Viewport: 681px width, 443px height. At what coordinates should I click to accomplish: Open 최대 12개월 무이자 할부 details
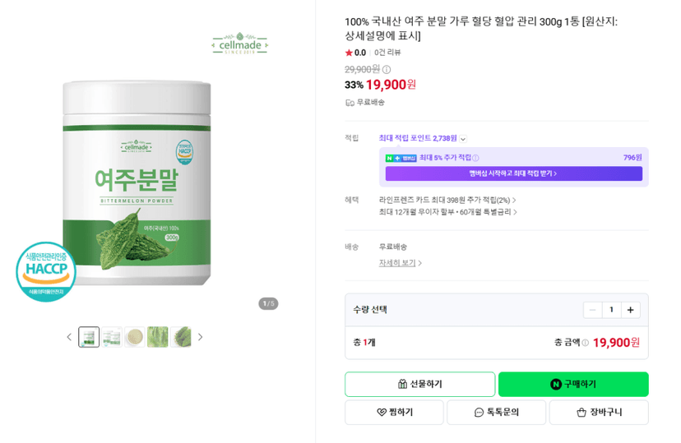(x=447, y=212)
